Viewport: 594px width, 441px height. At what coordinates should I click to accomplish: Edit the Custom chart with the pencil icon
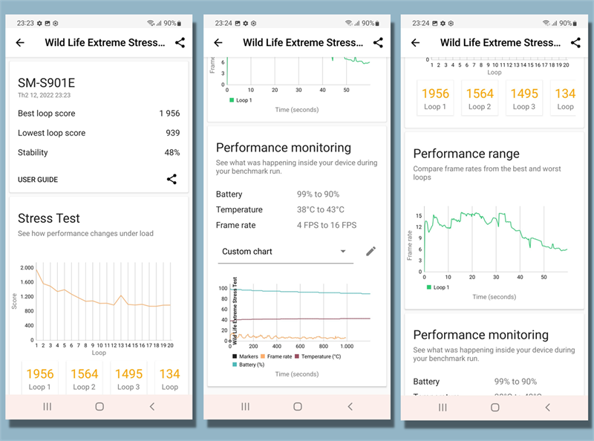click(371, 252)
